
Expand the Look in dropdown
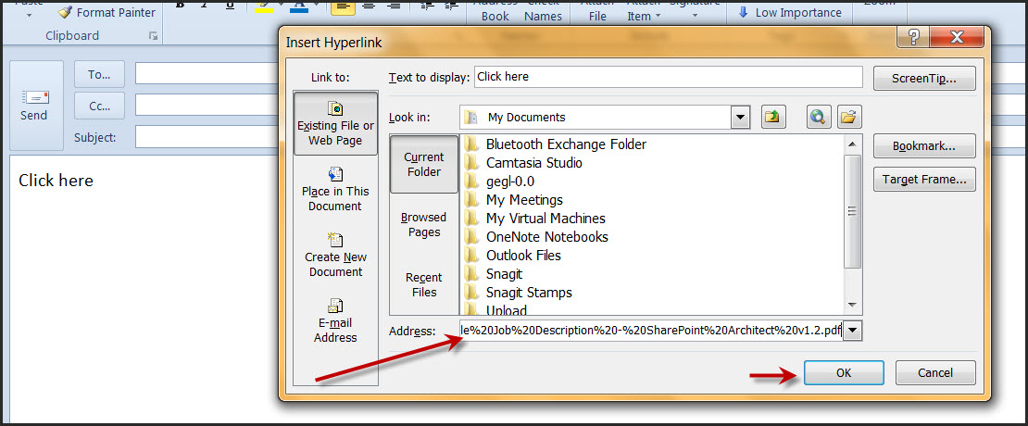coord(739,117)
